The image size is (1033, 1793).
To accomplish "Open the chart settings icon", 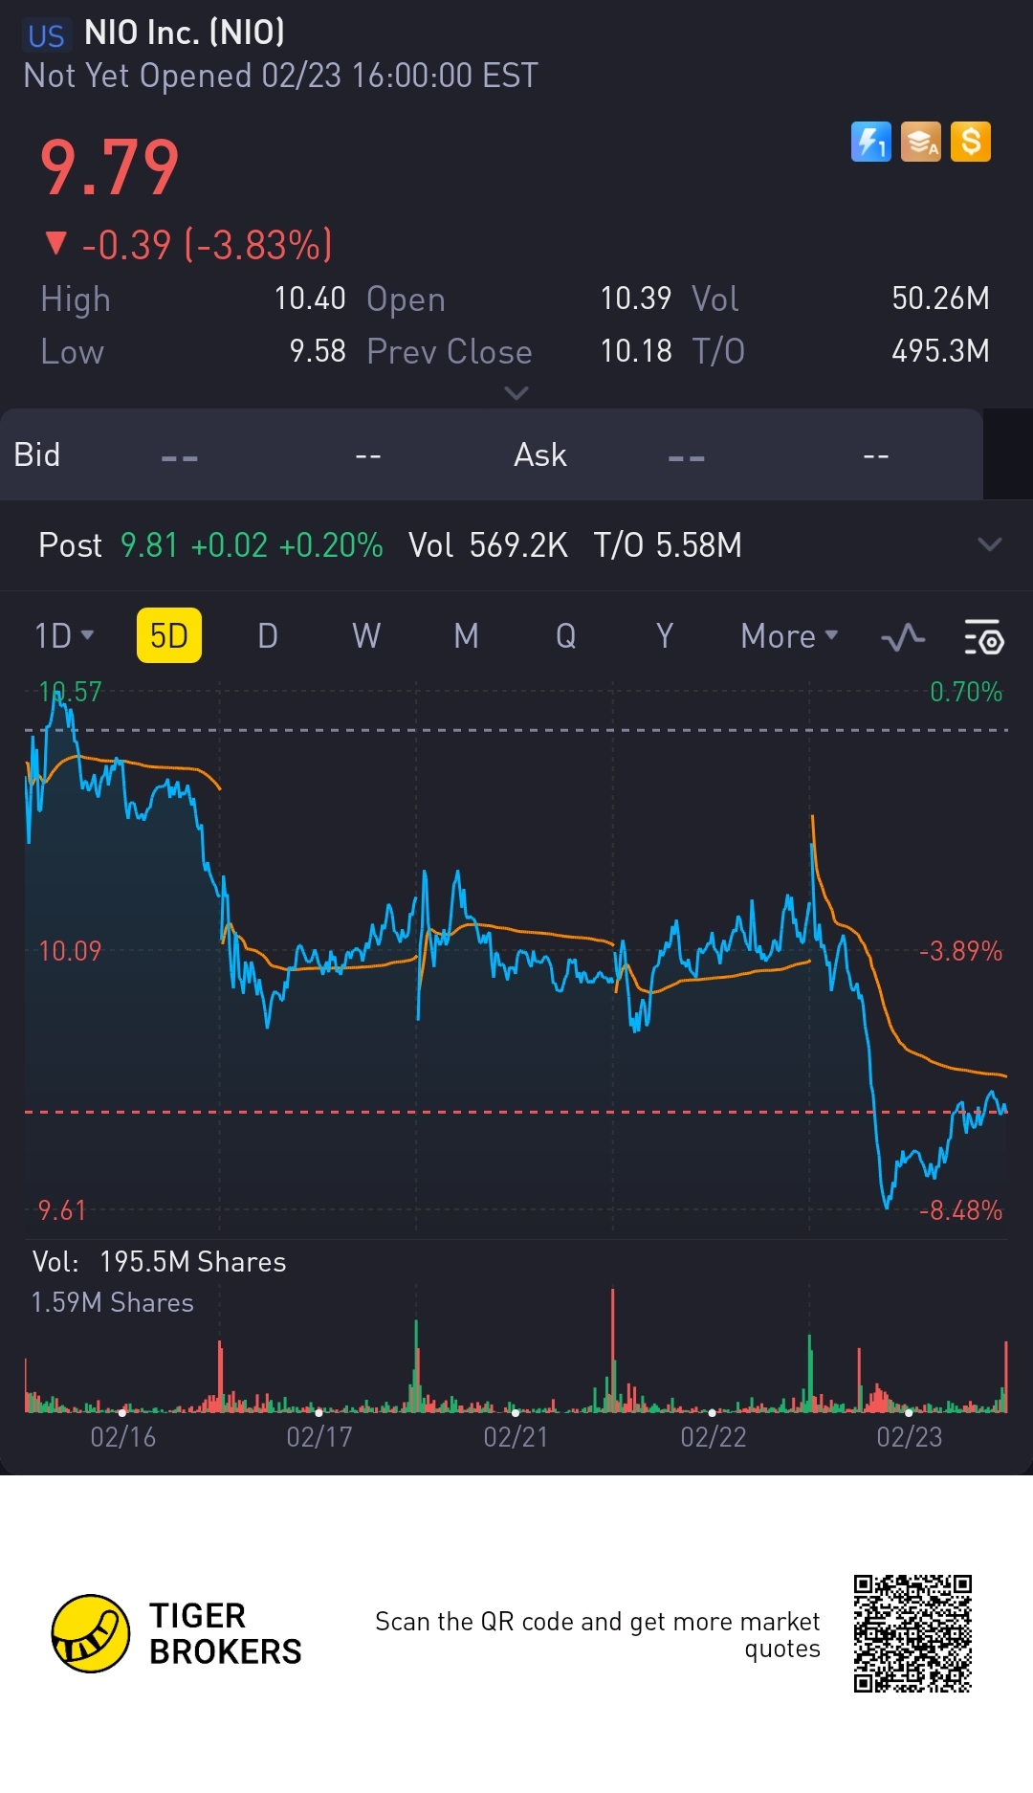I will coord(983,637).
